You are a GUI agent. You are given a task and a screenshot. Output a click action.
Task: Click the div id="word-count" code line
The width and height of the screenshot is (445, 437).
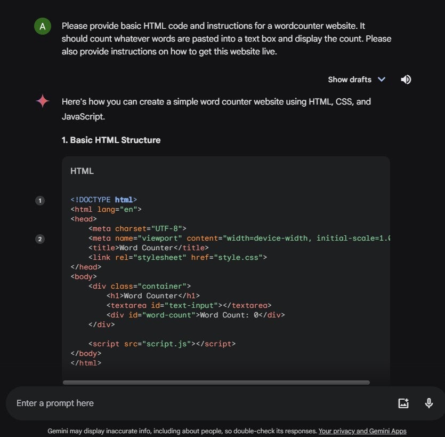click(196, 315)
